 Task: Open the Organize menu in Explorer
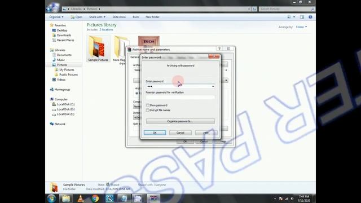56,17
